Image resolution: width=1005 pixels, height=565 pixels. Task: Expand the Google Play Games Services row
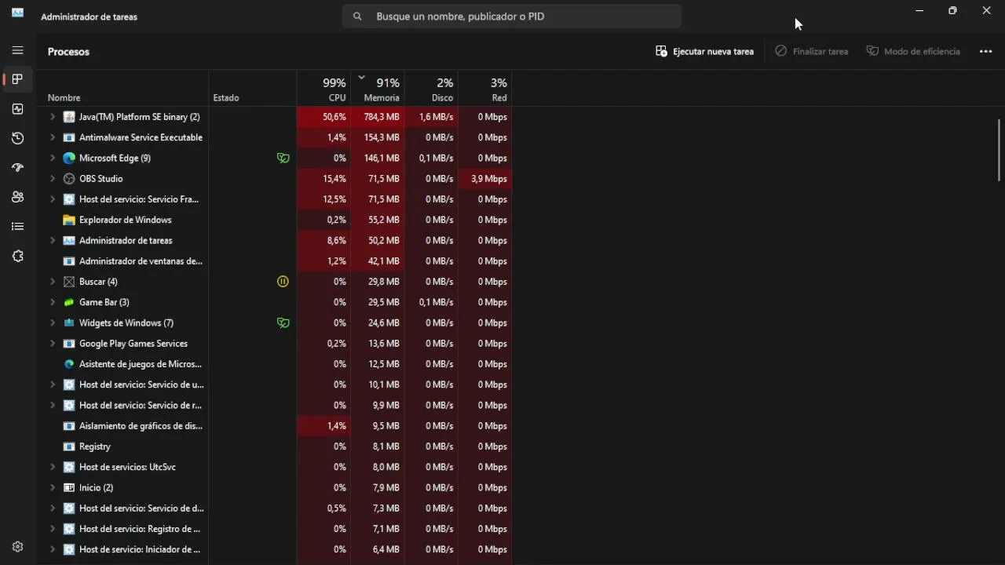(x=53, y=343)
